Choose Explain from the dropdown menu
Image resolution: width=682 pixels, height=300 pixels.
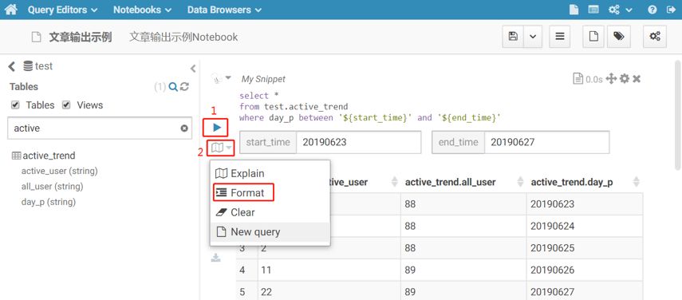[x=270, y=173]
